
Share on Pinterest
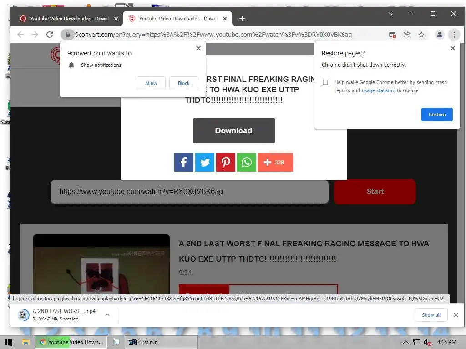(226, 162)
